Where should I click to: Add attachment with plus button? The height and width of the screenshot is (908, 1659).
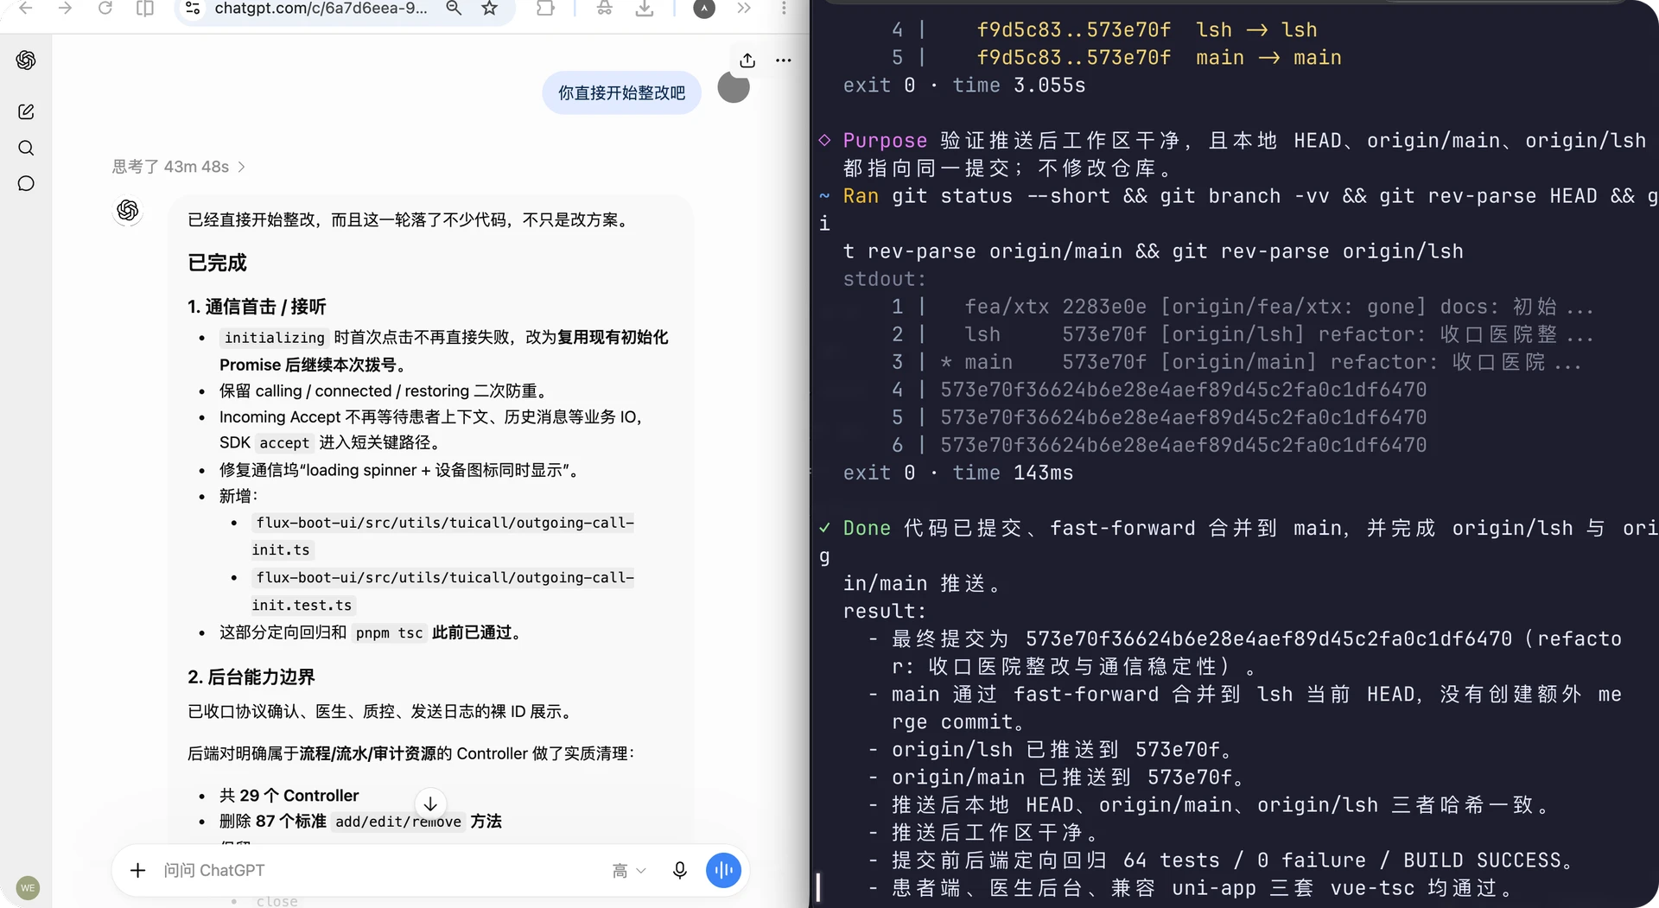pos(137,870)
